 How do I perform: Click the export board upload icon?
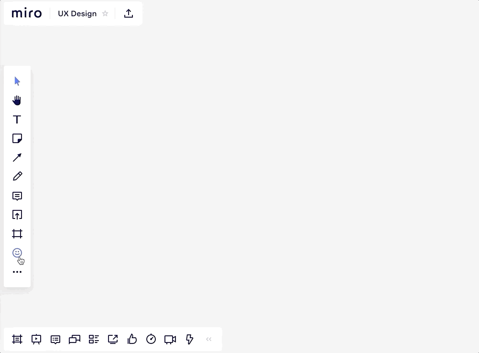[129, 14]
